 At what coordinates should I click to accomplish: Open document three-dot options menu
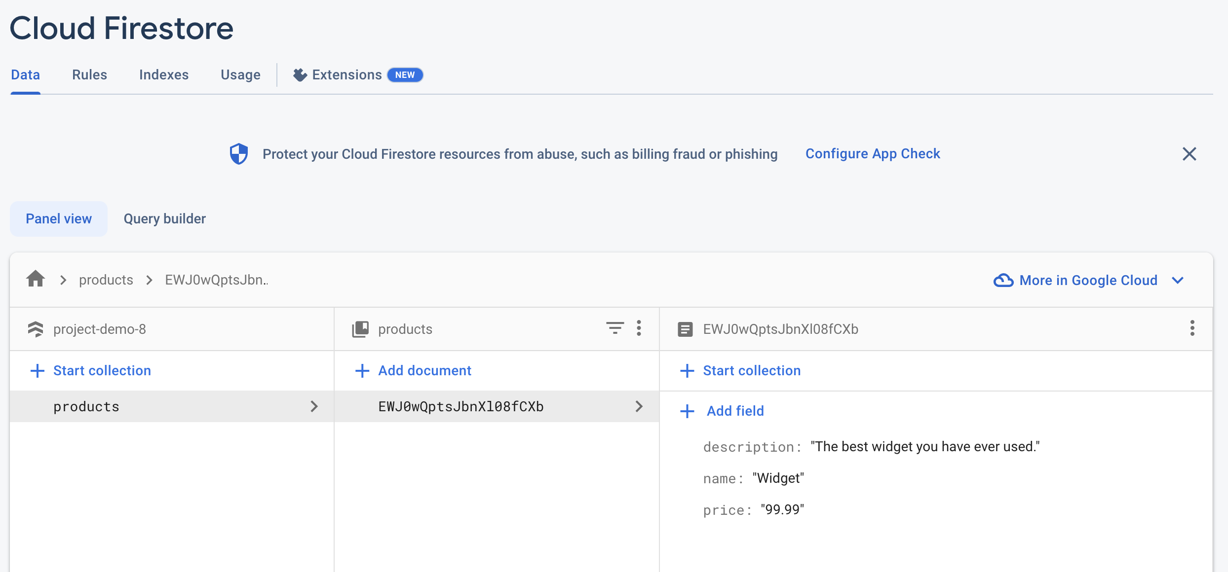point(1192,328)
